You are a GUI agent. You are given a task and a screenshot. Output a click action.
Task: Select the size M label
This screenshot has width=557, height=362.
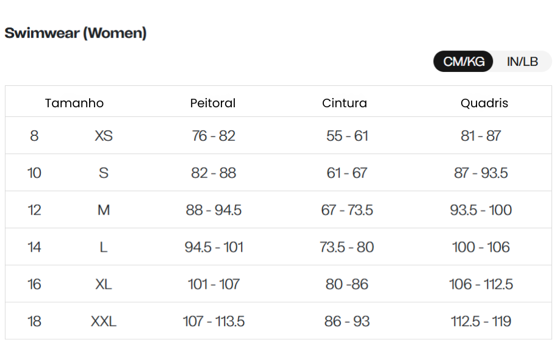click(x=104, y=210)
